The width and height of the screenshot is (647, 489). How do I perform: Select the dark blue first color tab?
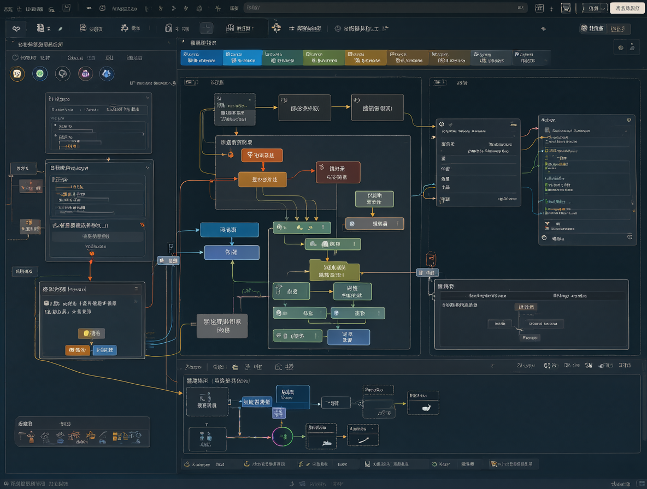click(x=202, y=57)
